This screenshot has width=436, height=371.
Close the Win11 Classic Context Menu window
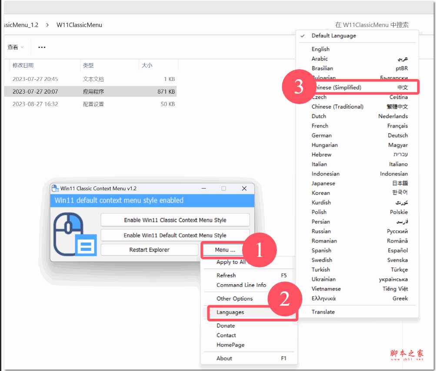244,189
